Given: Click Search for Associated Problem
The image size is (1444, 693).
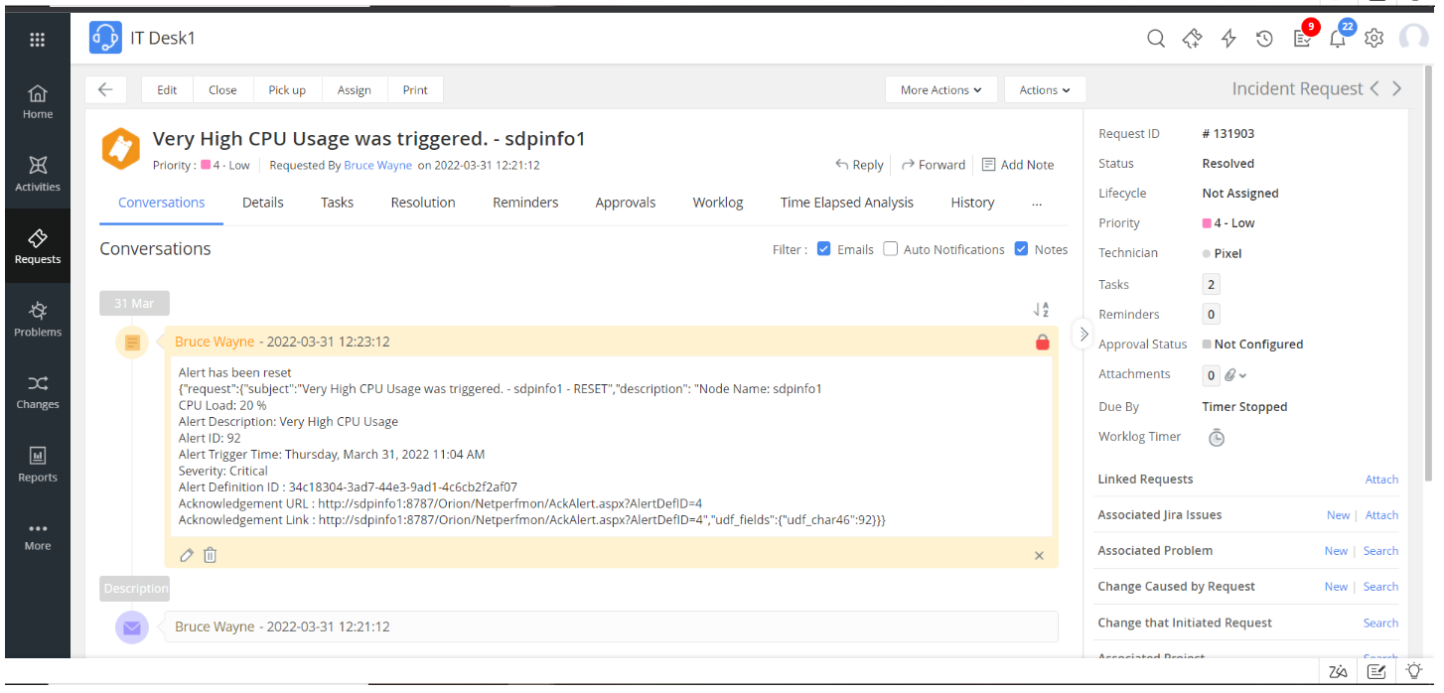Looking at the screenshot, I should click(x=1380, y=551).
